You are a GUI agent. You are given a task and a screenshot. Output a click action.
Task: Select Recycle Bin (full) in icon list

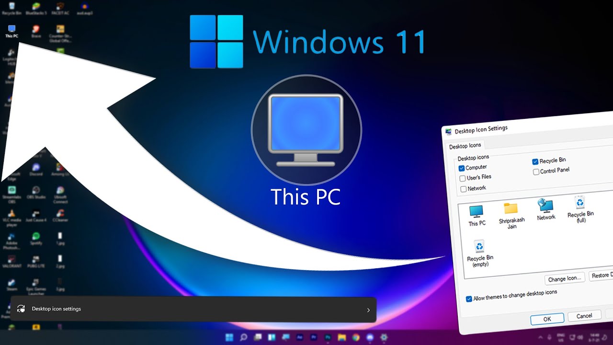580,209
